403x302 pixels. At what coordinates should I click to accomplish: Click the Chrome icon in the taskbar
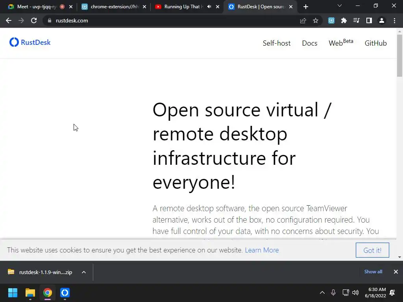(48, 293)
